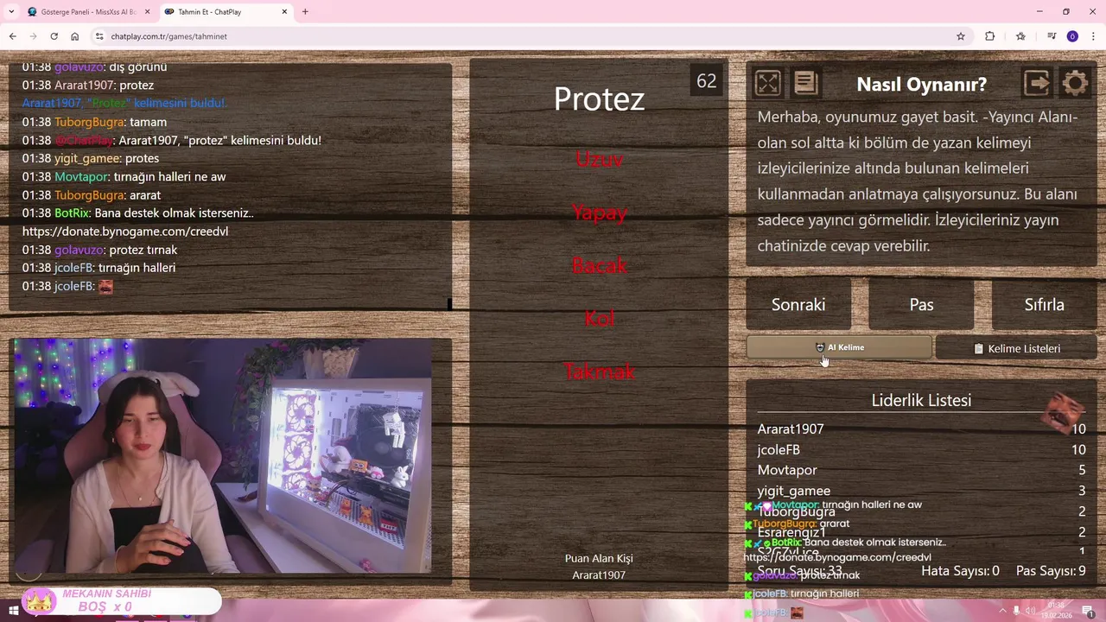Click the browser home icon
This screenshot has height=622, width=1106.
pos(75,36)
